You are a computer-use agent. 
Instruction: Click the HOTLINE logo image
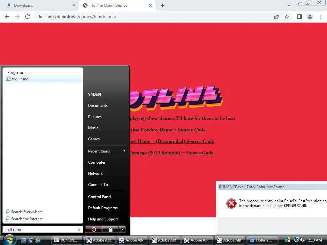click(x=176, y=98)
